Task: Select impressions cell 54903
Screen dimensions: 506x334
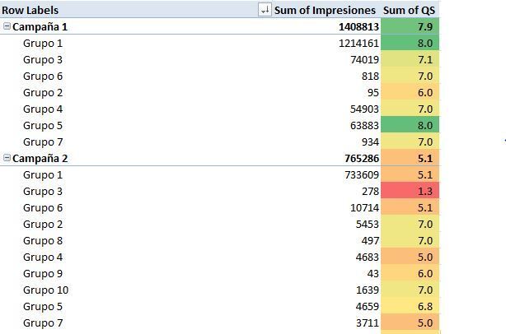Action: [364, 109]
